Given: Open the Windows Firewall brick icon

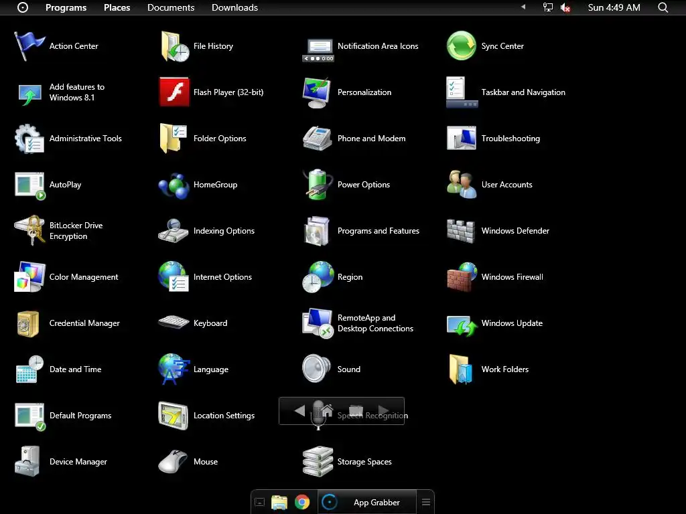Looking at the screenshot, I should click(x=462, y=276).
